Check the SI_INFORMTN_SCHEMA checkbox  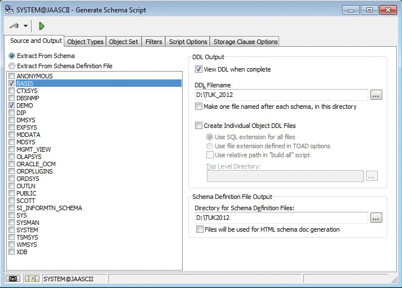point(11,208)
